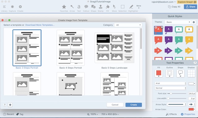Click the dialog help question mark
198x118 pixels.
coord(5,105)
